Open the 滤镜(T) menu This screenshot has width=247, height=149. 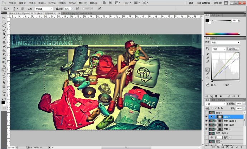click(x=62, y=3)
